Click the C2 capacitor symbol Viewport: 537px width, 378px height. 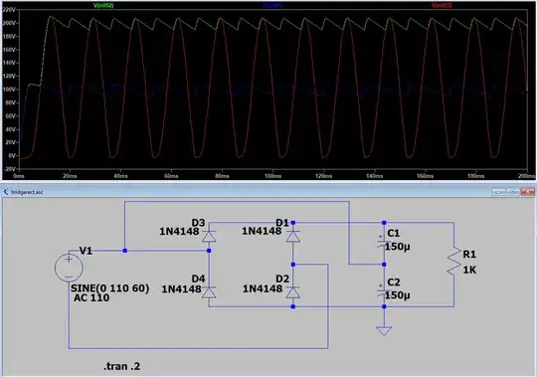(384, 290)
